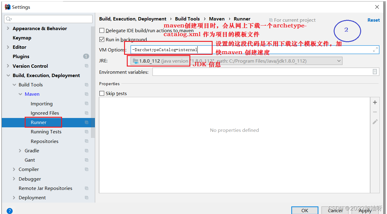Click the Plugins update count badge
The height and width of the screenshot is (214, 387).
click(86, 56)
